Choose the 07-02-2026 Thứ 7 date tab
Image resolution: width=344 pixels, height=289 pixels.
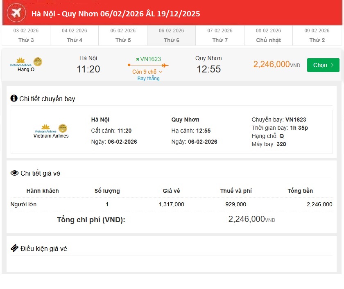(x=220, y=35)
